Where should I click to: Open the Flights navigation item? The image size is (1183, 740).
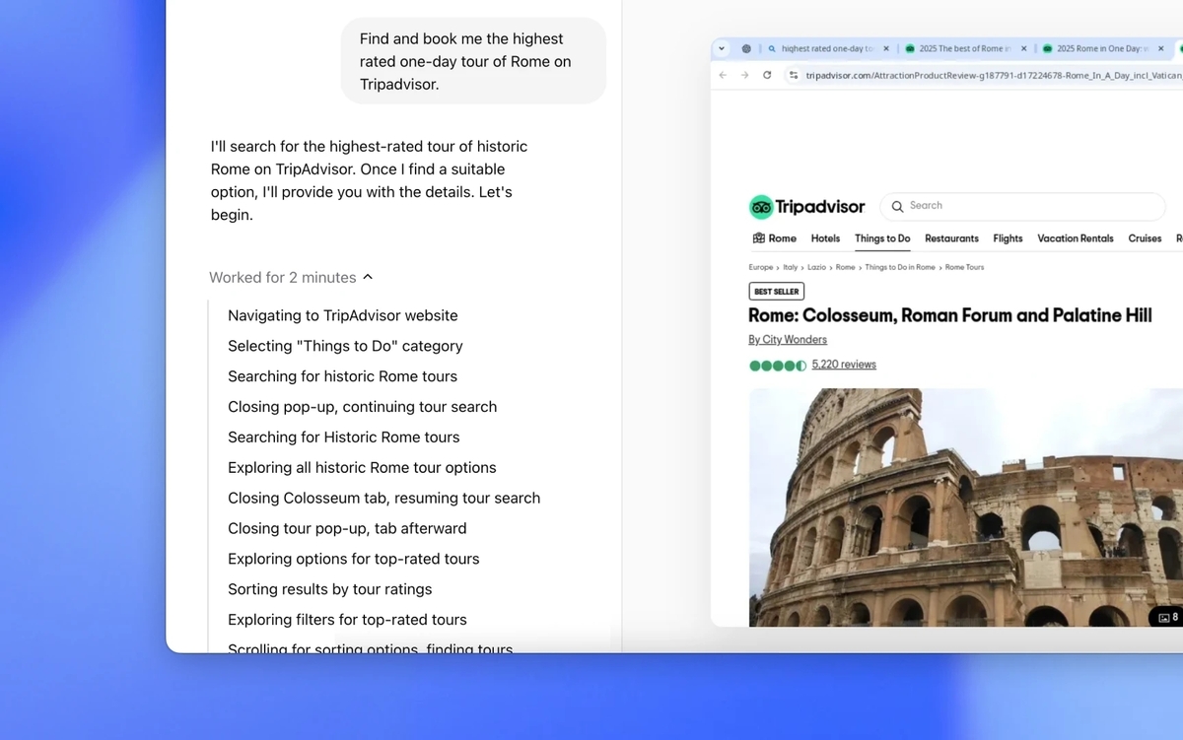click(x=1008, y=238)
